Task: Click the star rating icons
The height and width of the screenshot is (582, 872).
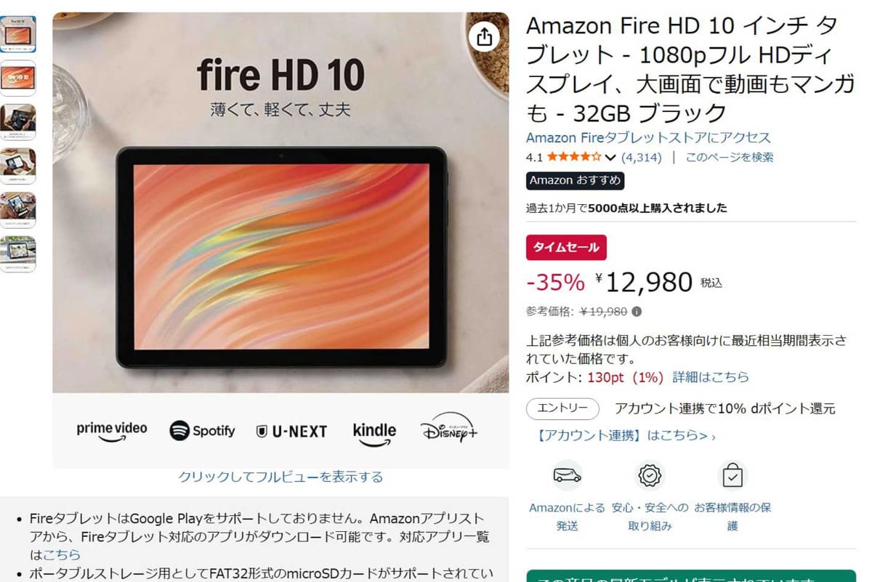Action: [x=574, y=157]
